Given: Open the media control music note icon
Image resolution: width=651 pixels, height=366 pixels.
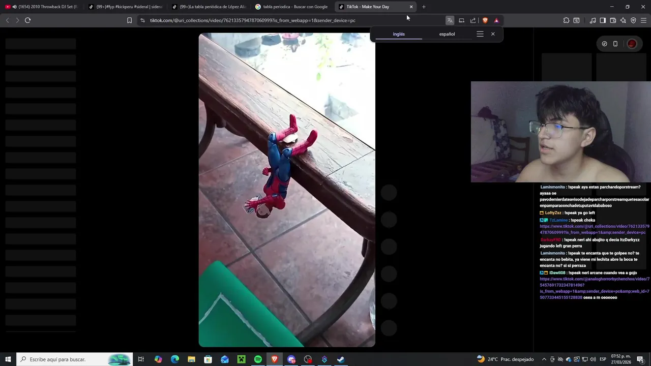Looking at the screenshot, I should [593, 20].
